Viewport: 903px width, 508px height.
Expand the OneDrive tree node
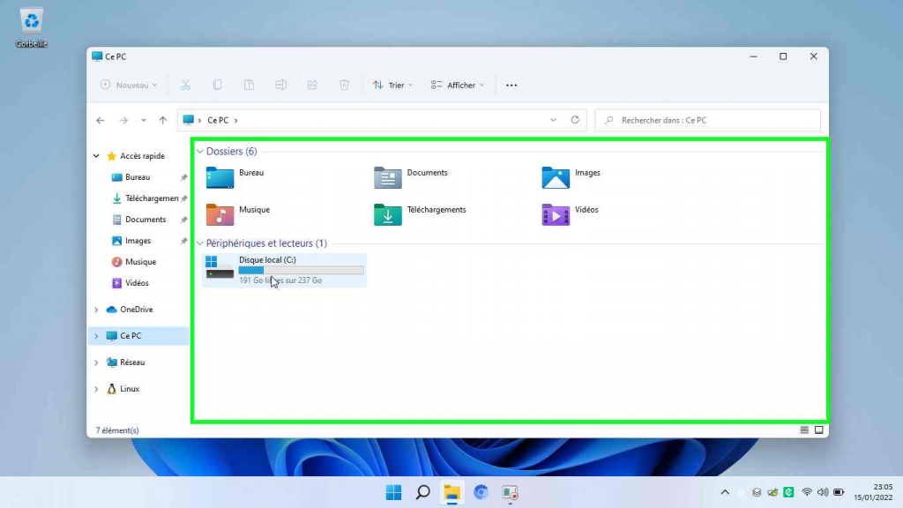(x=96, y=310)
